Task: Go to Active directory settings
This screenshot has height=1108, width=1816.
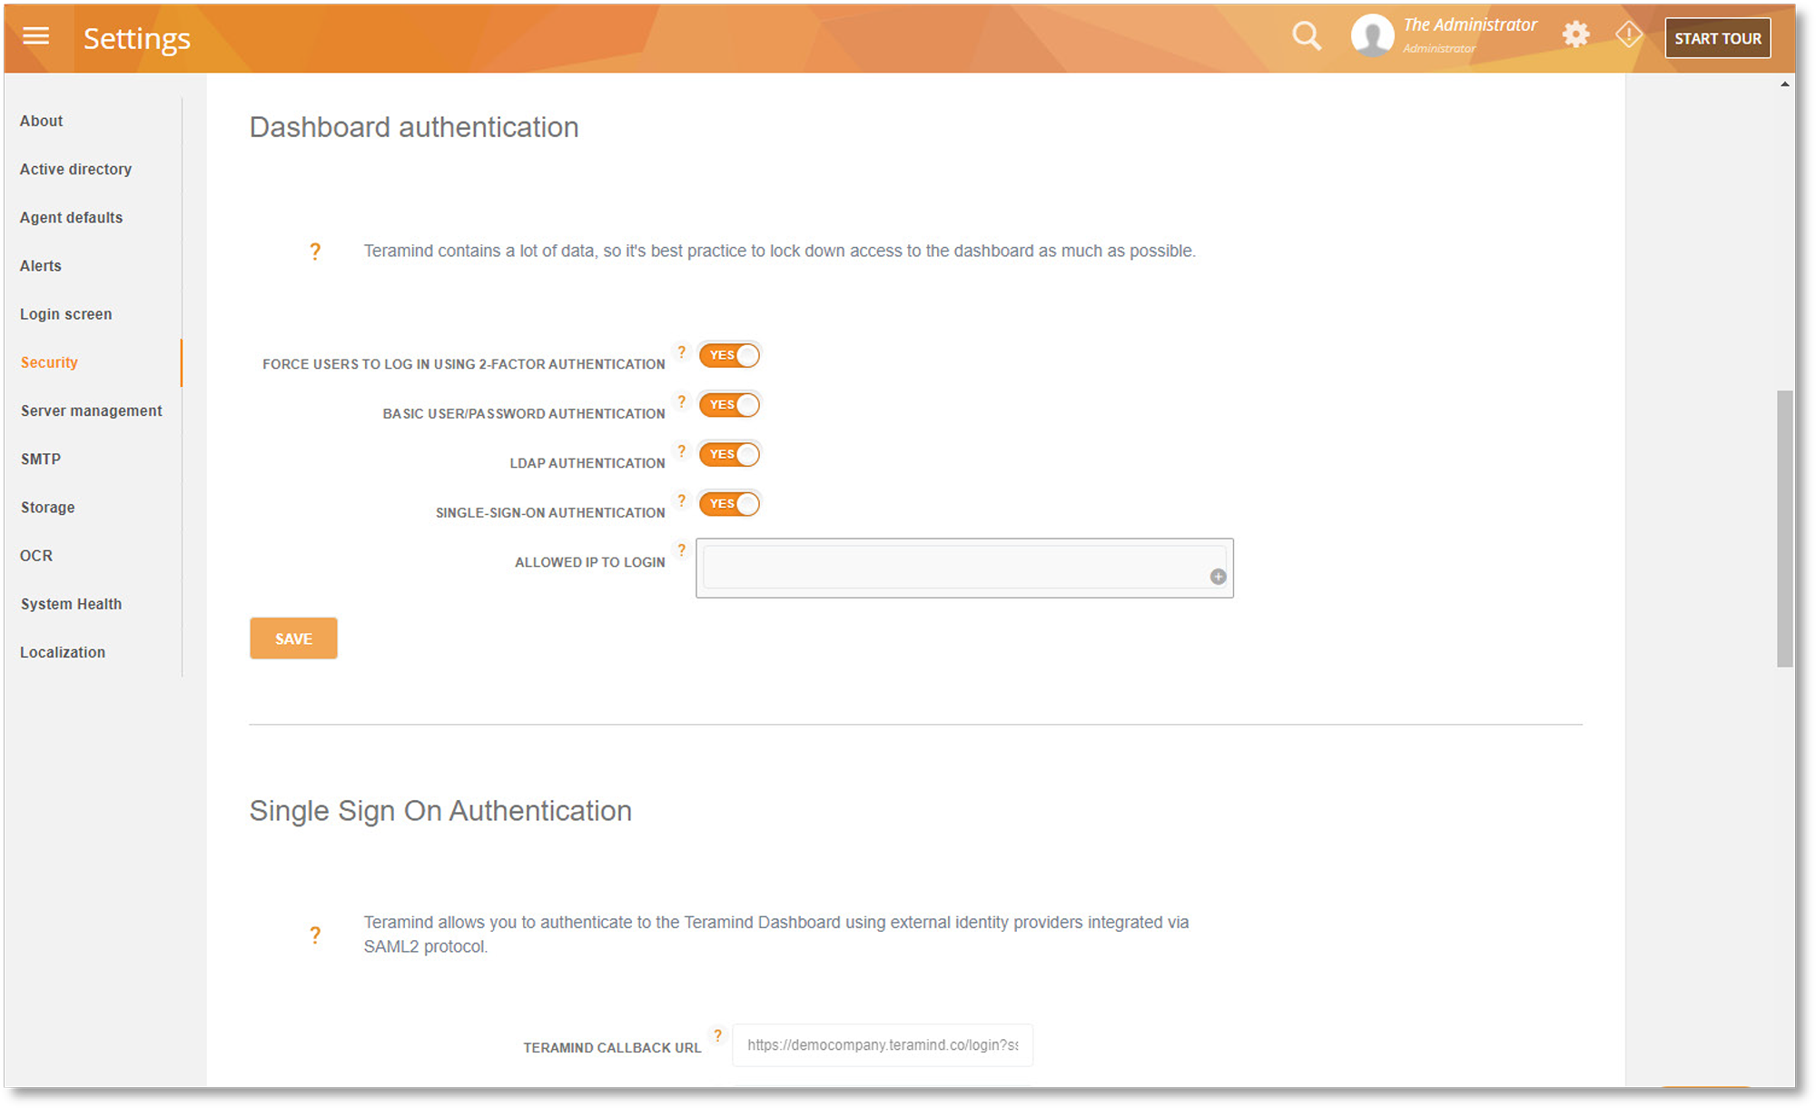Action: (76, 169)
